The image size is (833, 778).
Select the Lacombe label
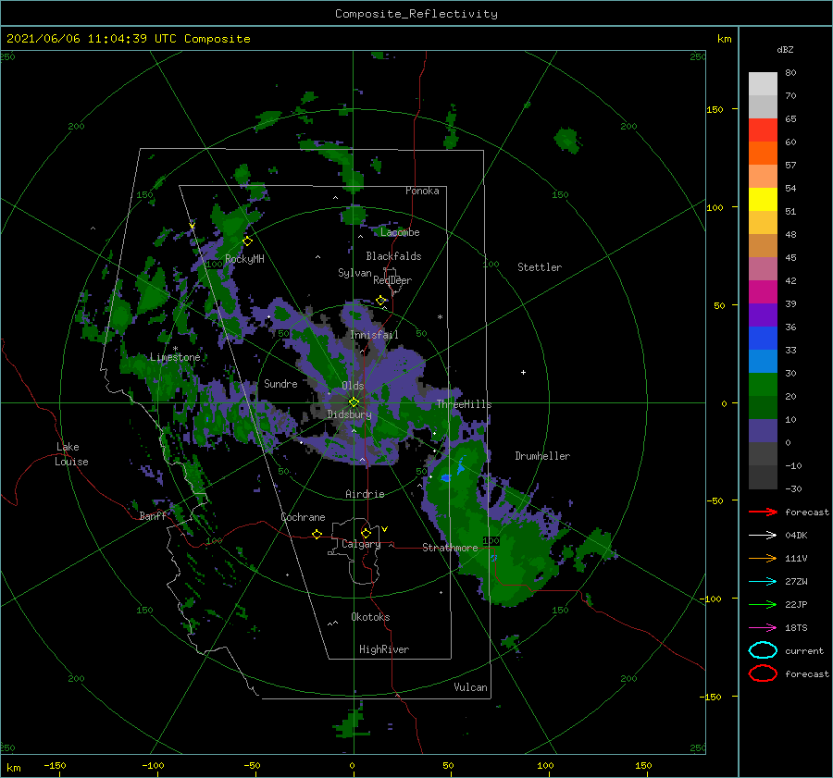coord(400,232)
